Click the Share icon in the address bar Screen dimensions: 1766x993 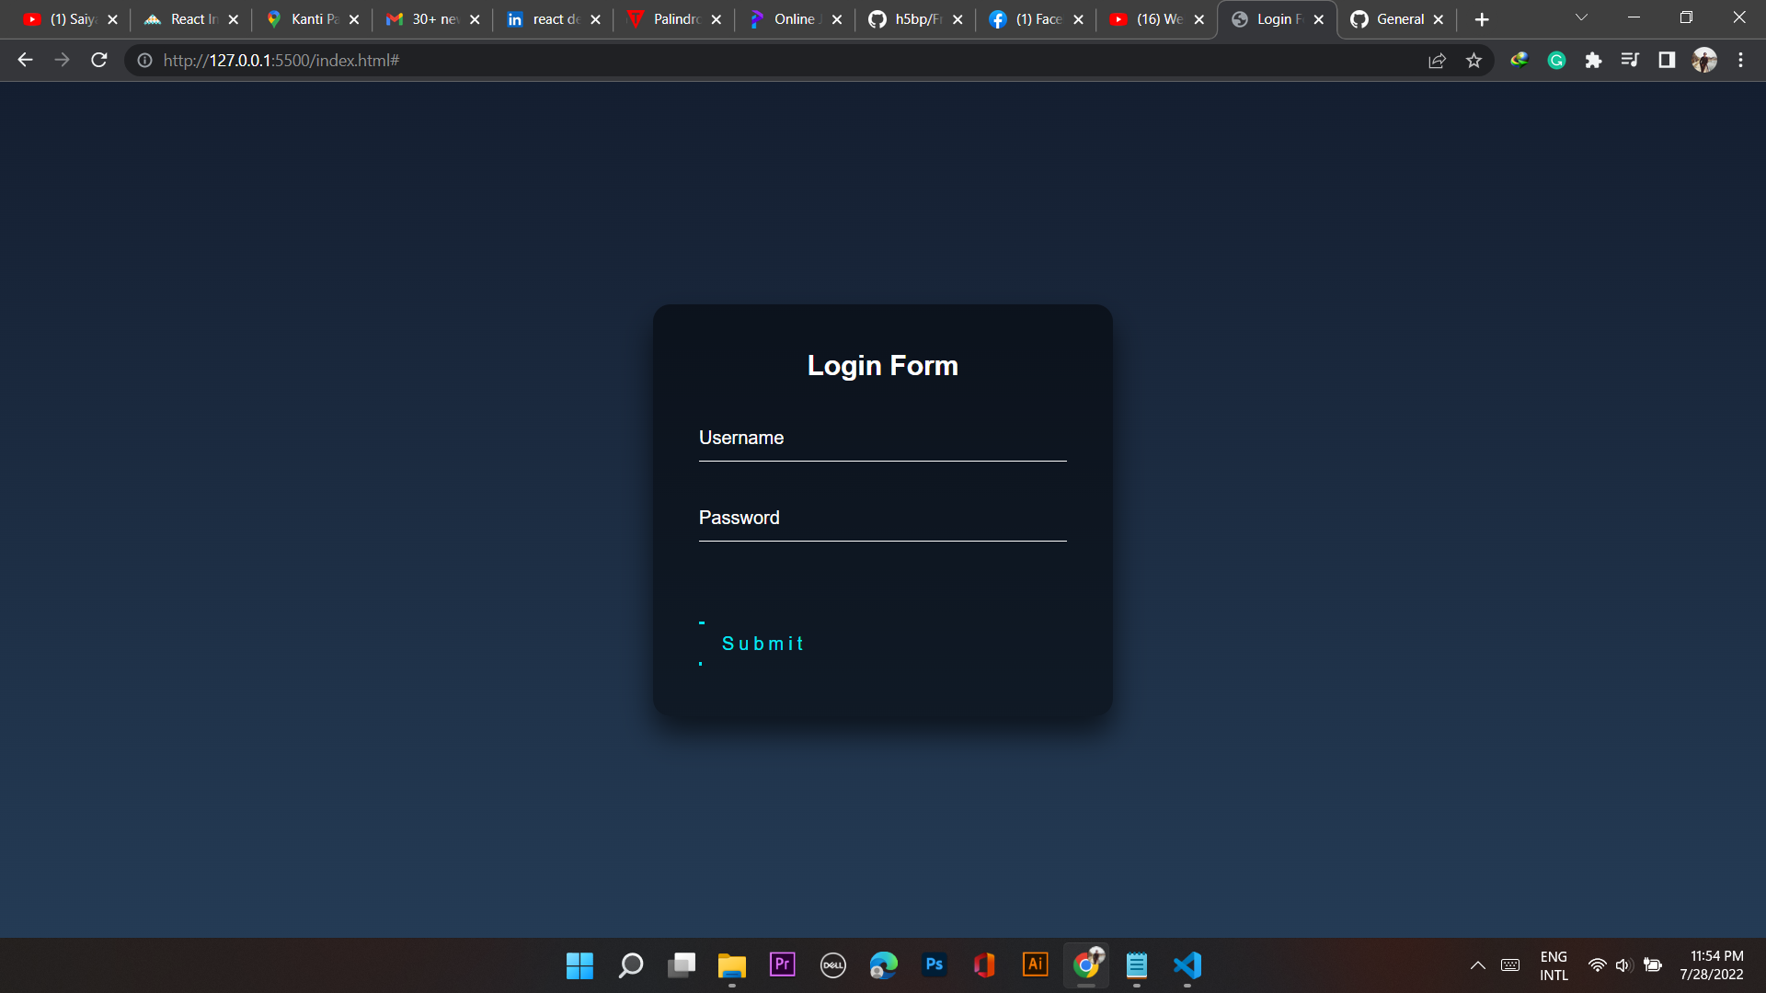(1437, 60)
